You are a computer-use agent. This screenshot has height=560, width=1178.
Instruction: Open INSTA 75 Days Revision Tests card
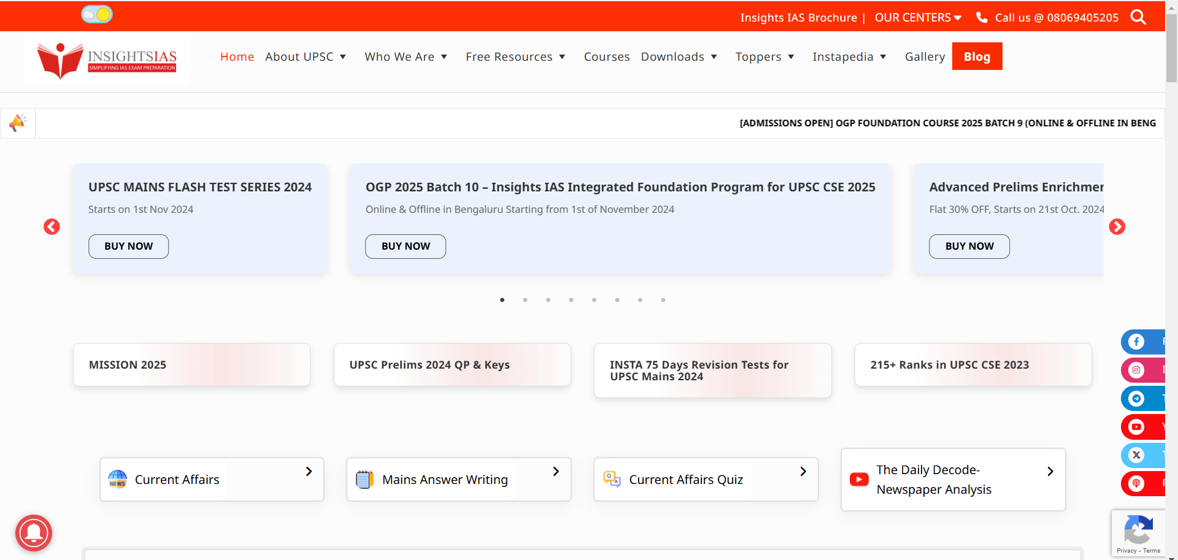coord(712,370)
